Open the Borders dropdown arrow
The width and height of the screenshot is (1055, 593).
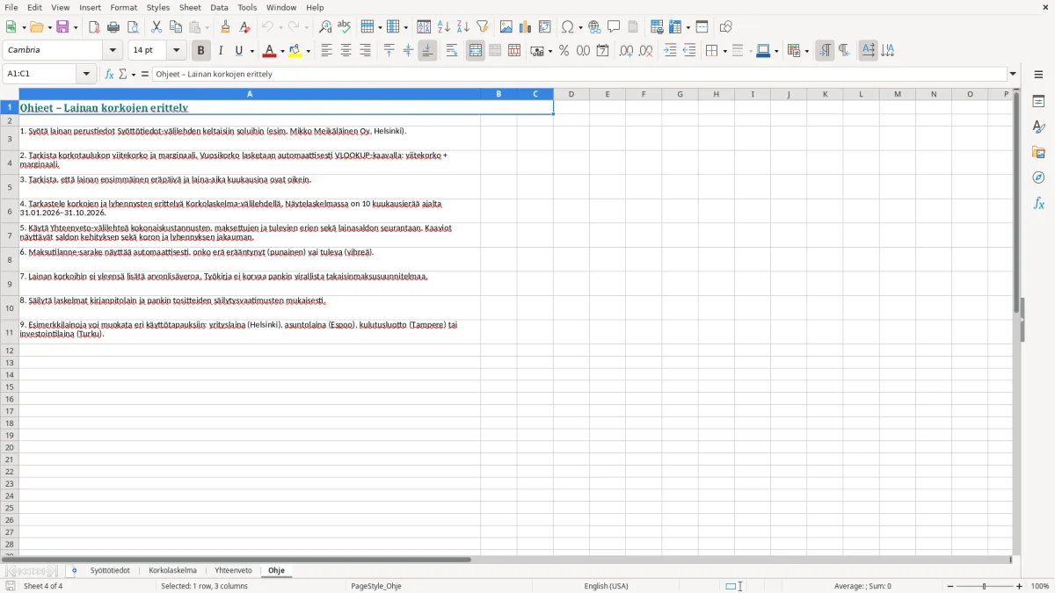click(724, 51)
